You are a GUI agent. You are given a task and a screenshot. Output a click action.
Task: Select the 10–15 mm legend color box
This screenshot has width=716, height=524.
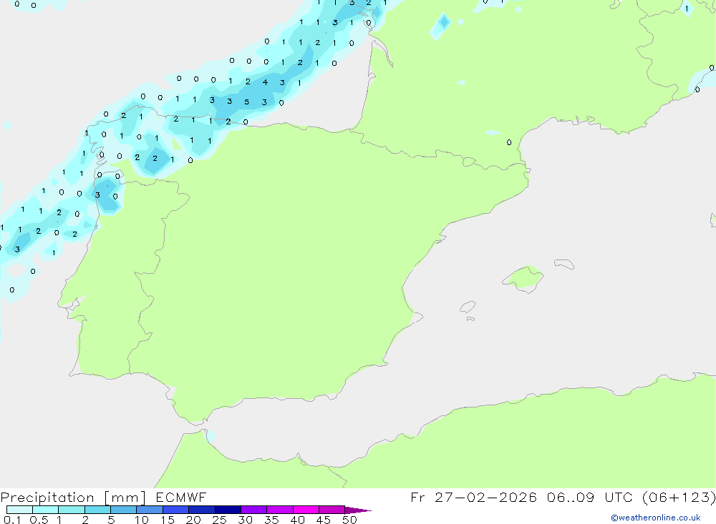coord(150,510)
